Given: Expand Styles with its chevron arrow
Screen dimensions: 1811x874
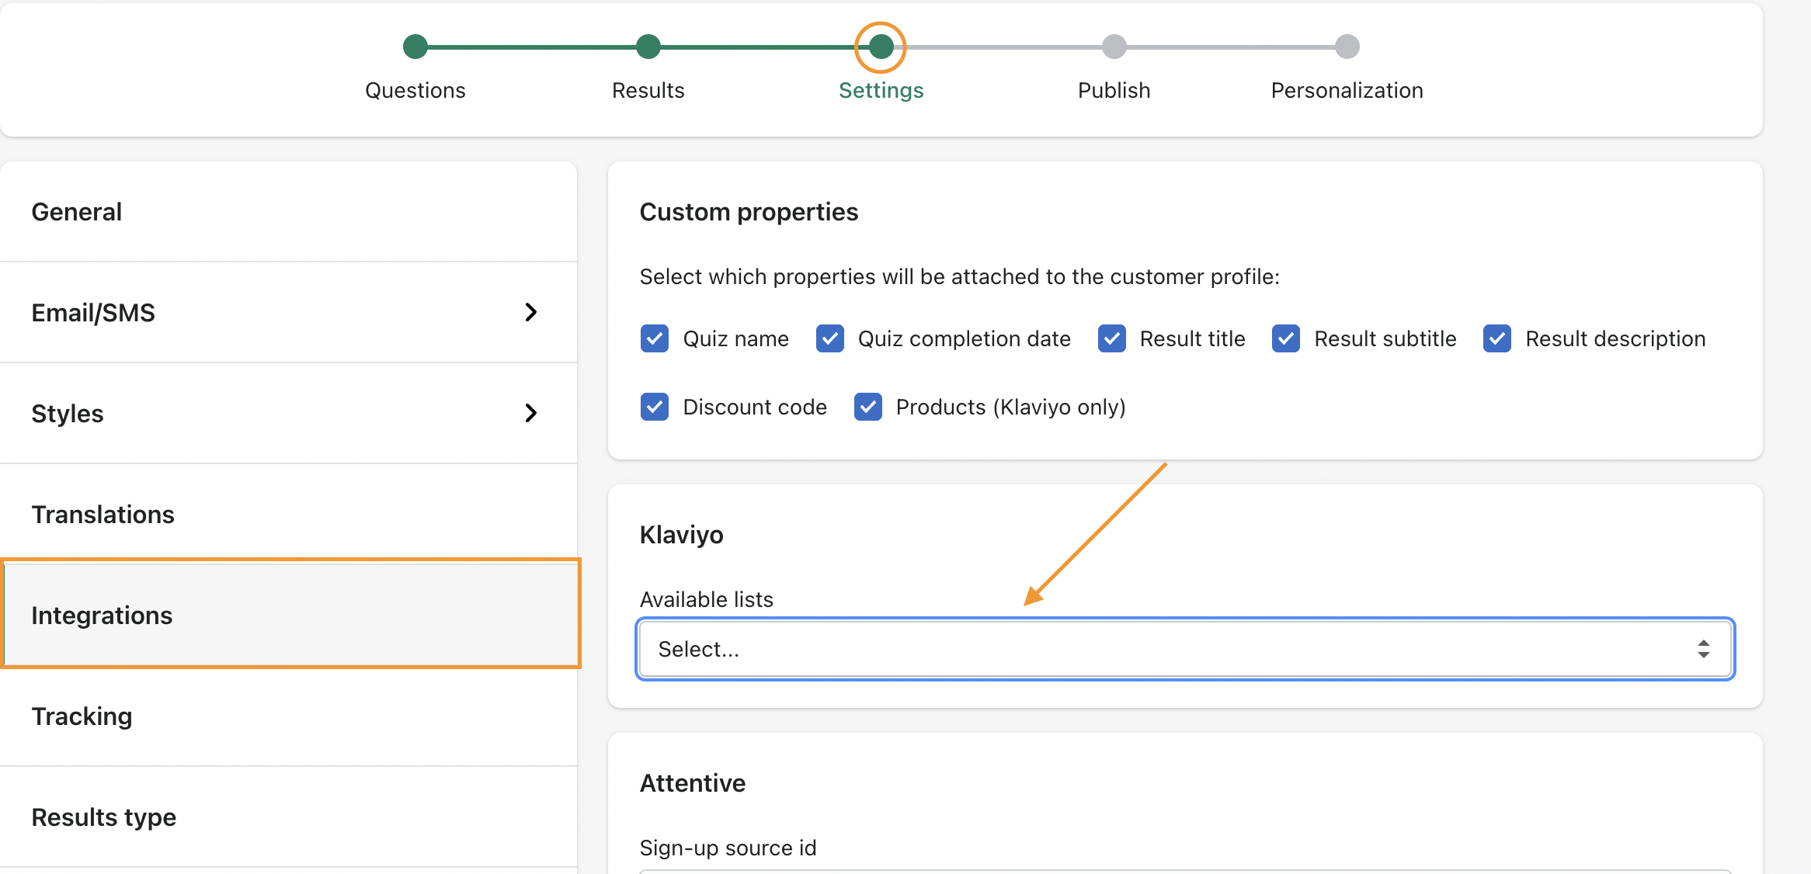Looking at the screenshot, I should [x=531, y=413].
